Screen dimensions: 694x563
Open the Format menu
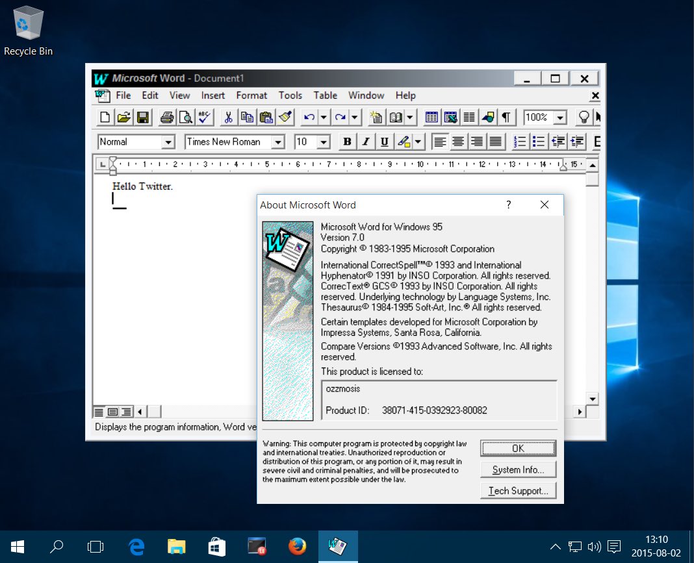251,95
